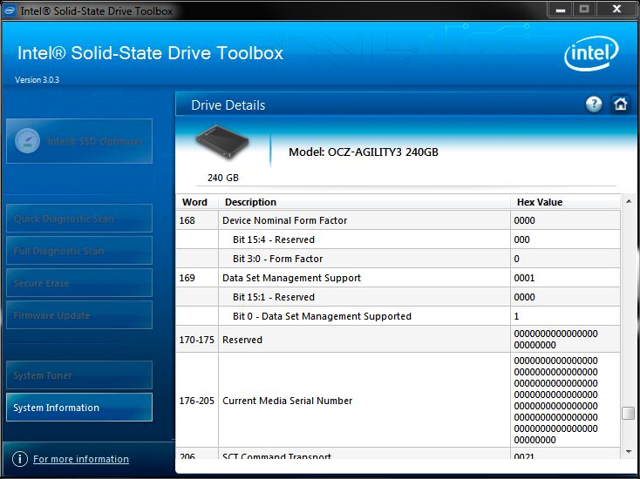Select the Bit 15:1 - Reserved row
The width and height of the screenshot is (640, 479).
pyautogui.click(x=398, y=297)
